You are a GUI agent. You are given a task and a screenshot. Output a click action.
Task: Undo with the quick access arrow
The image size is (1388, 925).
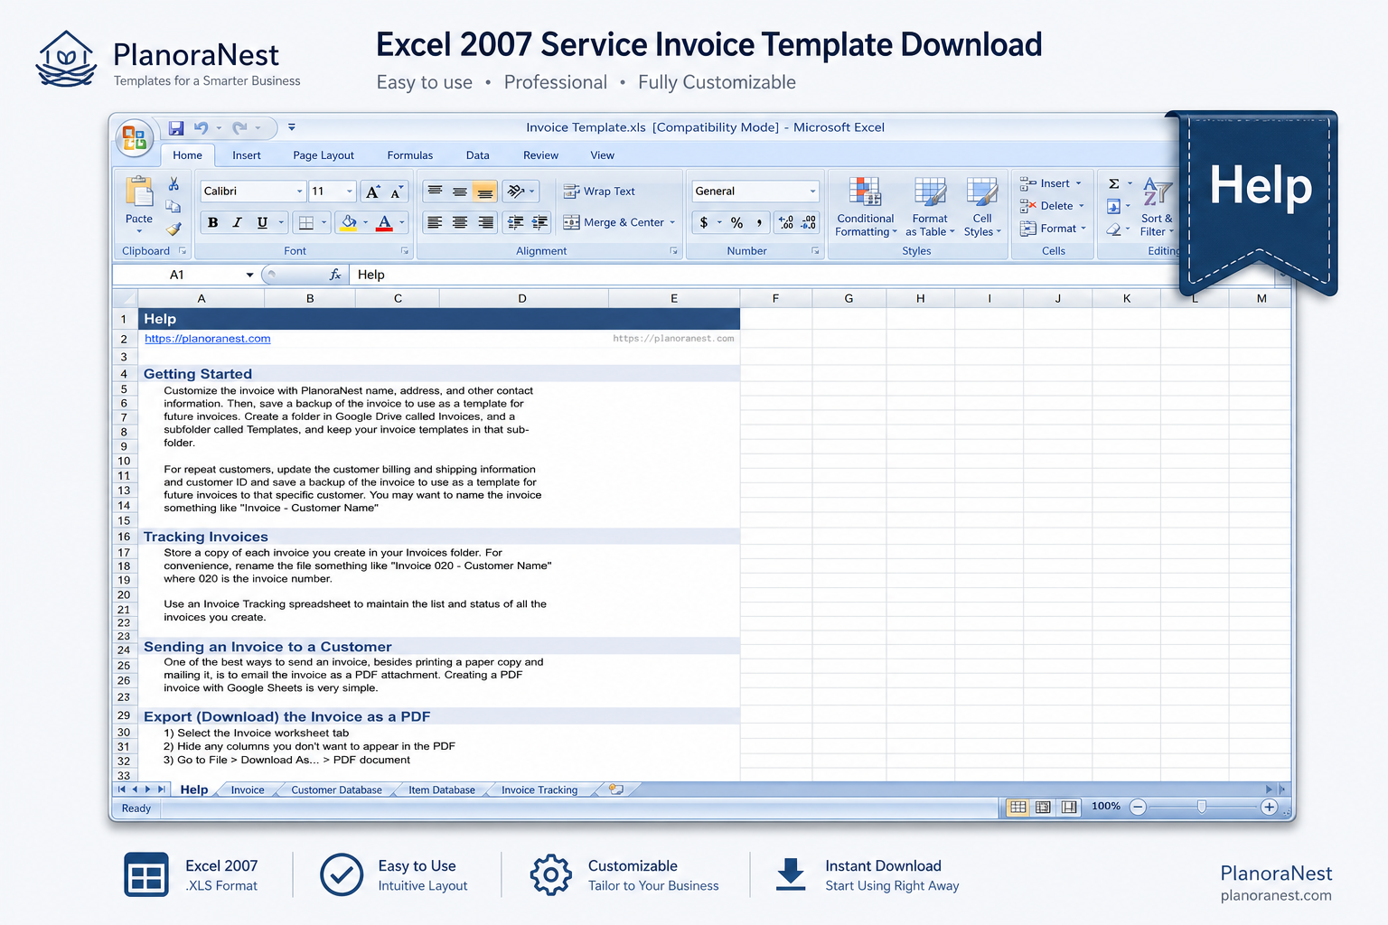coord(201,128)
